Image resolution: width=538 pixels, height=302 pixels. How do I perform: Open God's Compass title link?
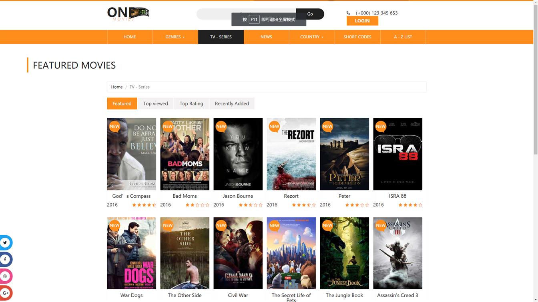[x=131, y=196]
